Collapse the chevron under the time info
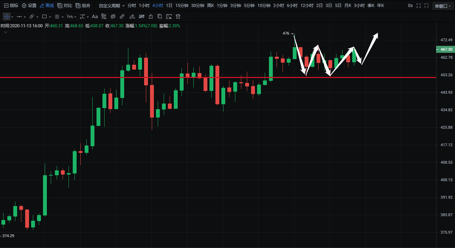Screen dimensions: 455x248 point(6,32)
